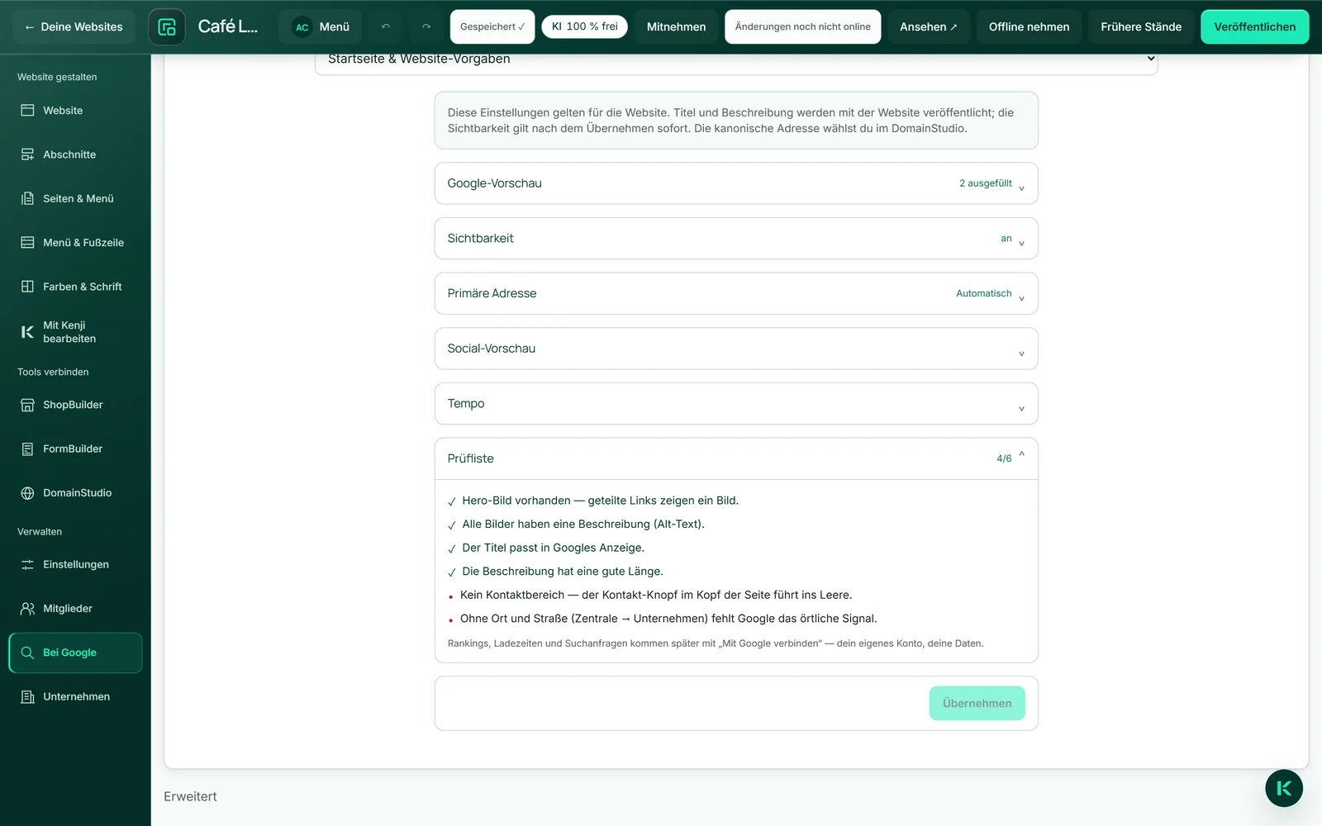Open Abschnitte sections icon
Image resolution: width=1322 pixels, height=826 pixels.
27,154
